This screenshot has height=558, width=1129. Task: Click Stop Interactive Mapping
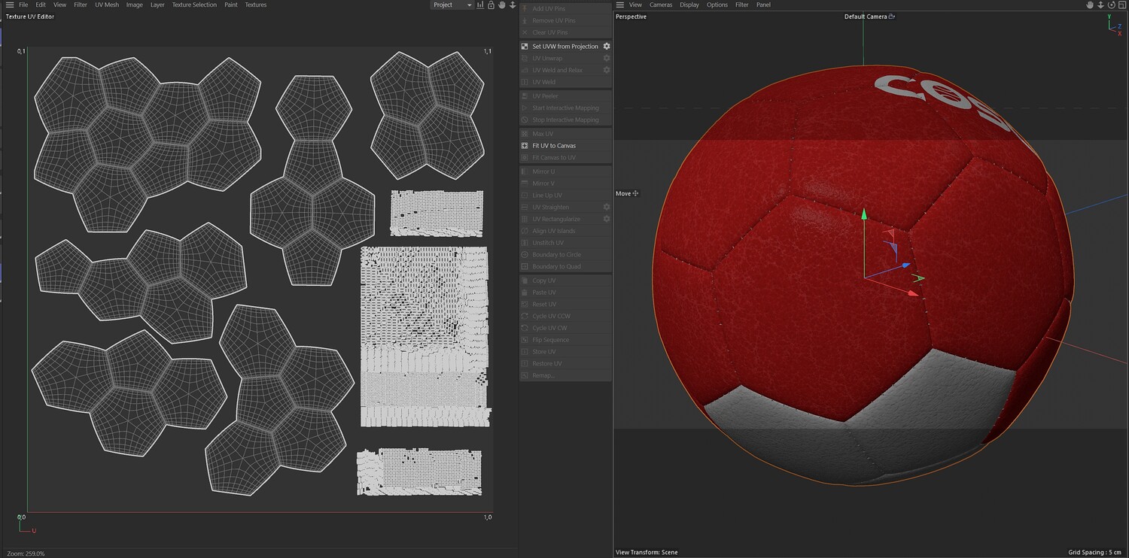pos(565,120)
